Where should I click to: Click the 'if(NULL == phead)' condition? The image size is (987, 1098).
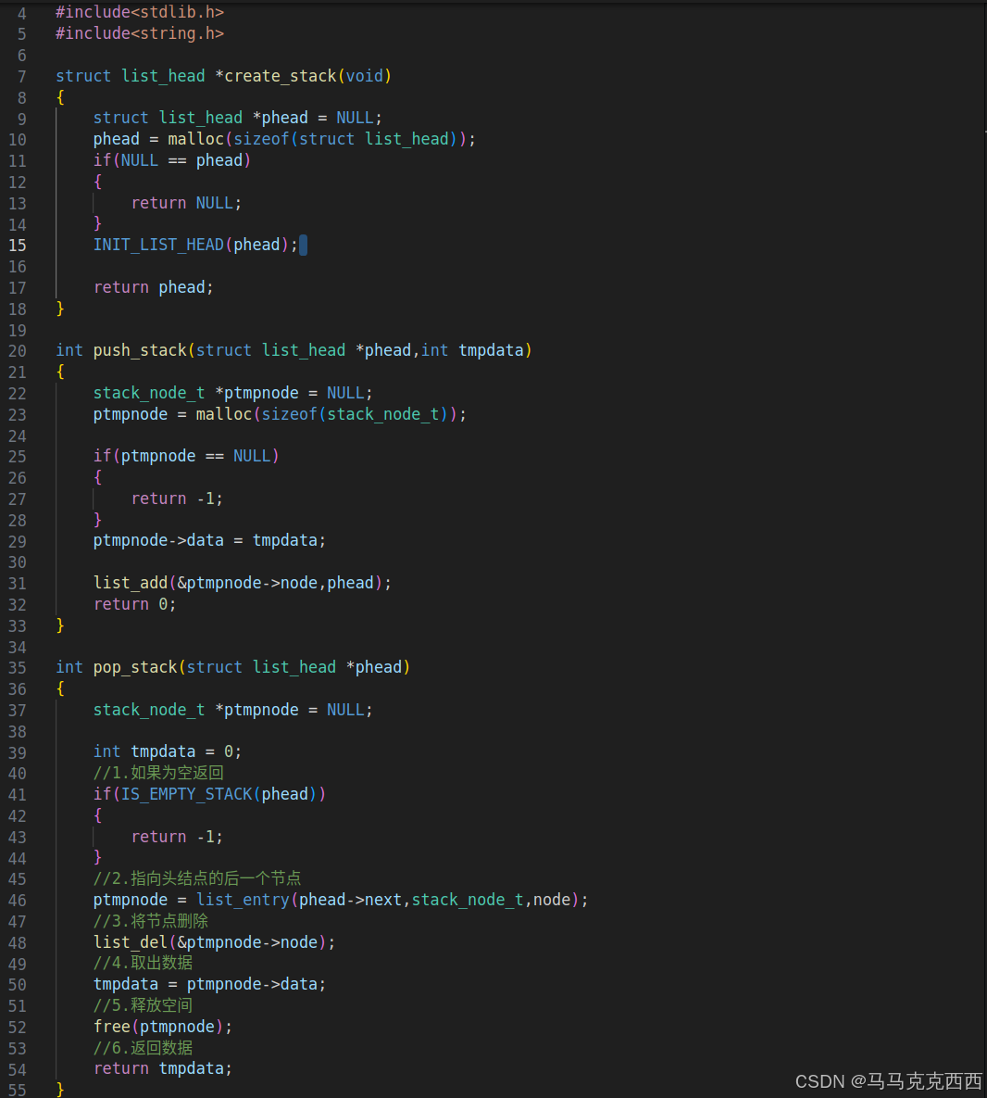(173, 160)
